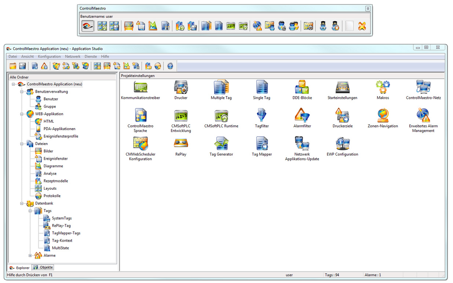This screenshot has width=453, height=283.
Task: Collapse the WEB-Applikation tree branch
Action: (22, 114)
